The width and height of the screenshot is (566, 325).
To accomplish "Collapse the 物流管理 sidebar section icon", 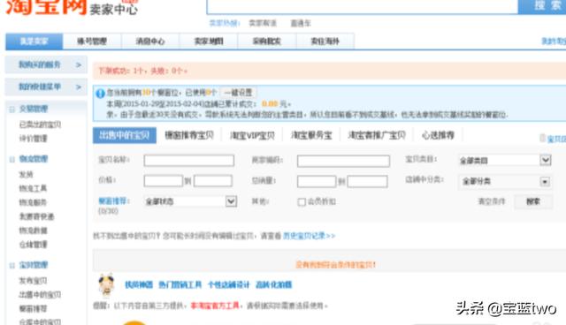I will (x=11, y=159).
